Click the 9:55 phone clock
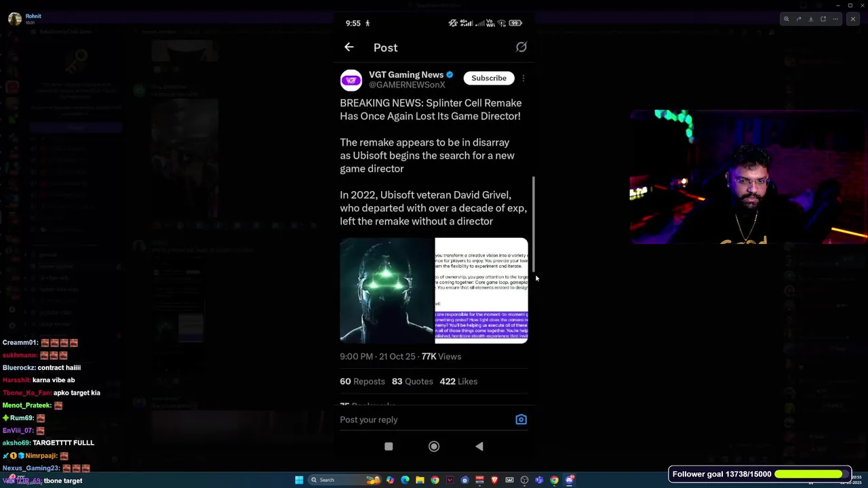The image size is (868, 488). tap(353, 23)
